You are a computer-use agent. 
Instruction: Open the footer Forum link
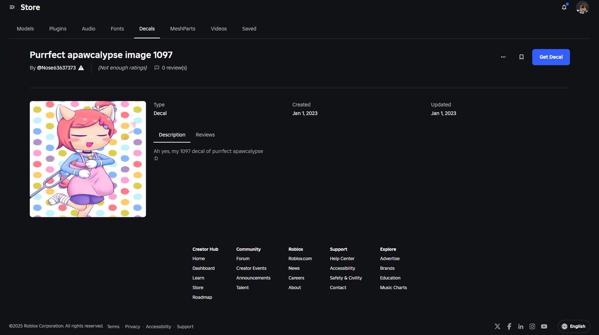tap(243, 259)
